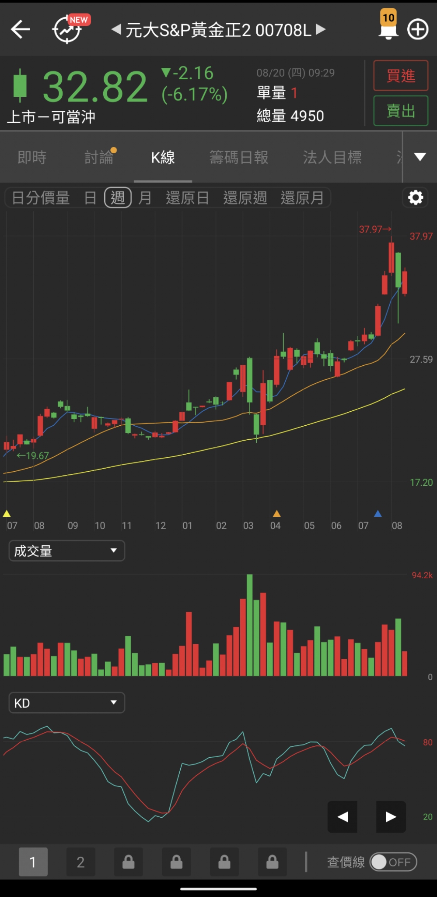Tap the blue triangle marker near 07
The width and height of the screenshot is (437, 897).
click(378, 513)
